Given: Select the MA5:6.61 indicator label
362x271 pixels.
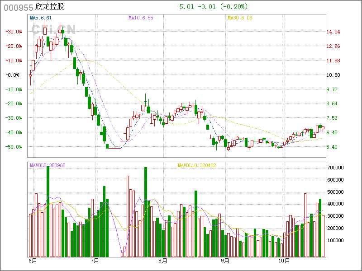Looking at the screenshot, I should 41,18.
